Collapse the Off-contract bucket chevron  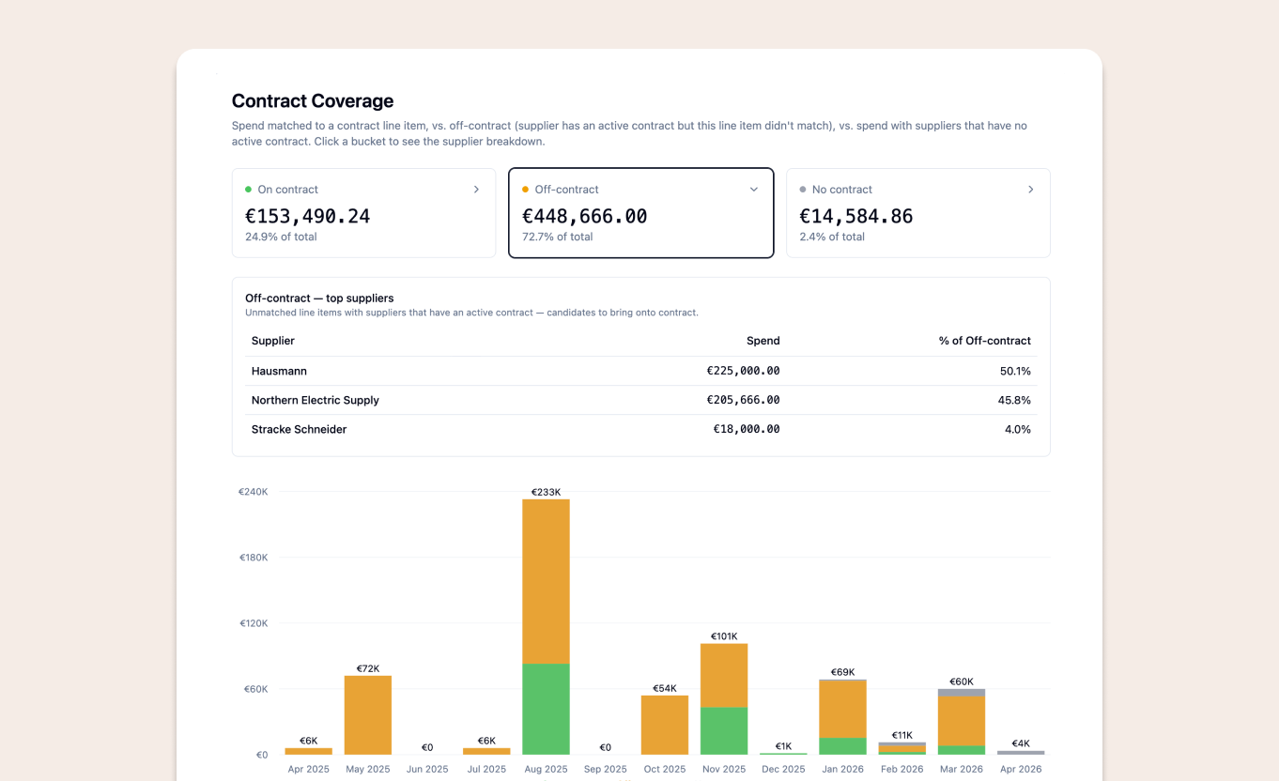[753, 189]
